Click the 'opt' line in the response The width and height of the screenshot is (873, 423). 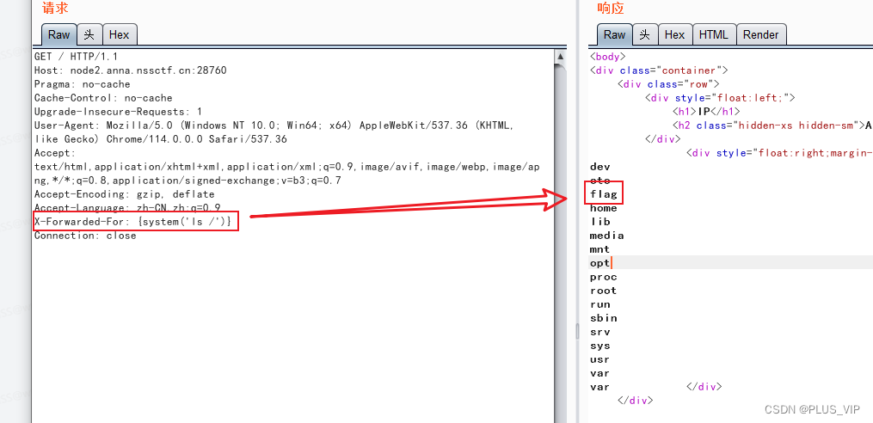pyautogui.click(x=600, y=263)
